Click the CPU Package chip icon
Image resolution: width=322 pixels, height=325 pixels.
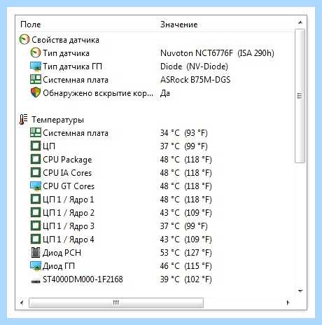click(36, 160)
